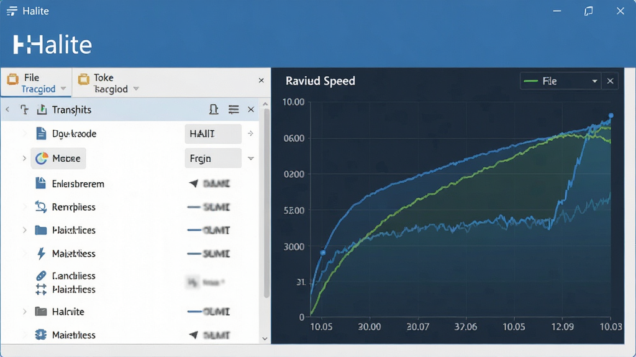
Task: Click the back chevron beside Transhits toolbar
Action: (7, 110)
